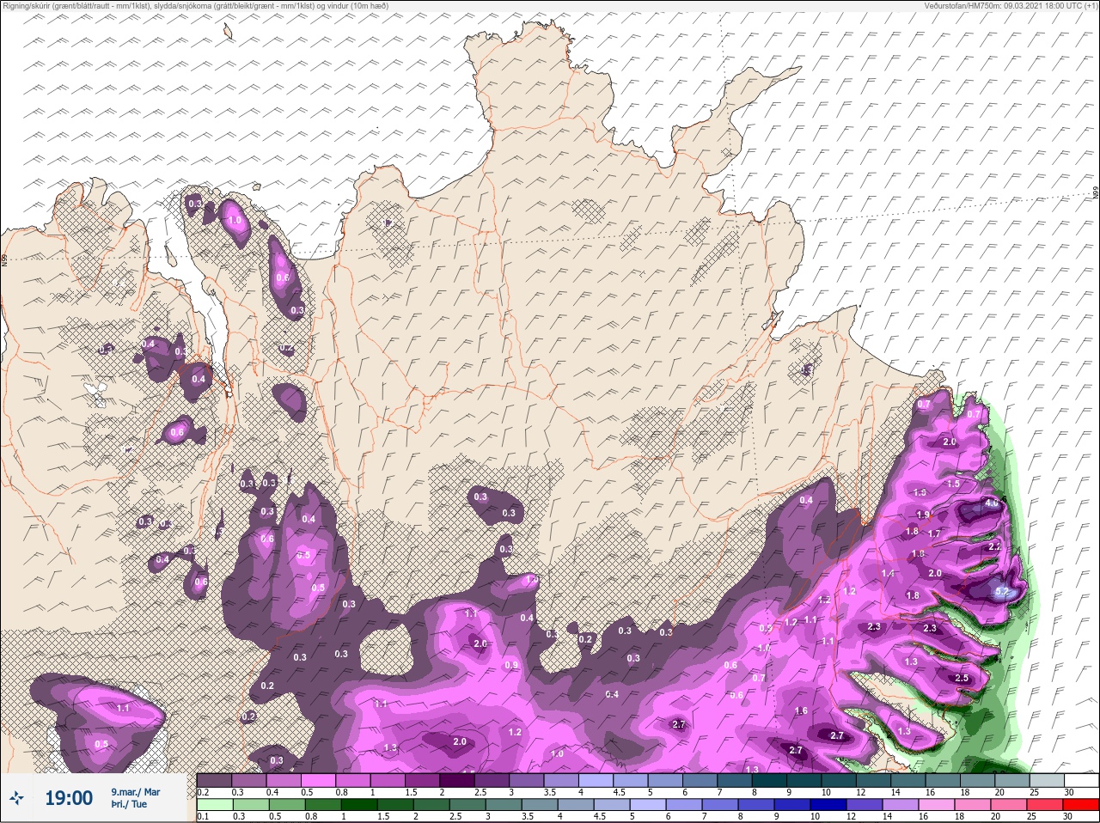Select the navy blue bottom-row swatch above 10
The width and height of the screenshot is (1100, 823).
[827, 805]
